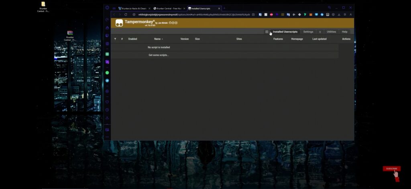The height and width of the screenshot is (189, 411).
Task: Select Krunker Central WinRAR archive on desktop
Action: click(x=70, y=36)
